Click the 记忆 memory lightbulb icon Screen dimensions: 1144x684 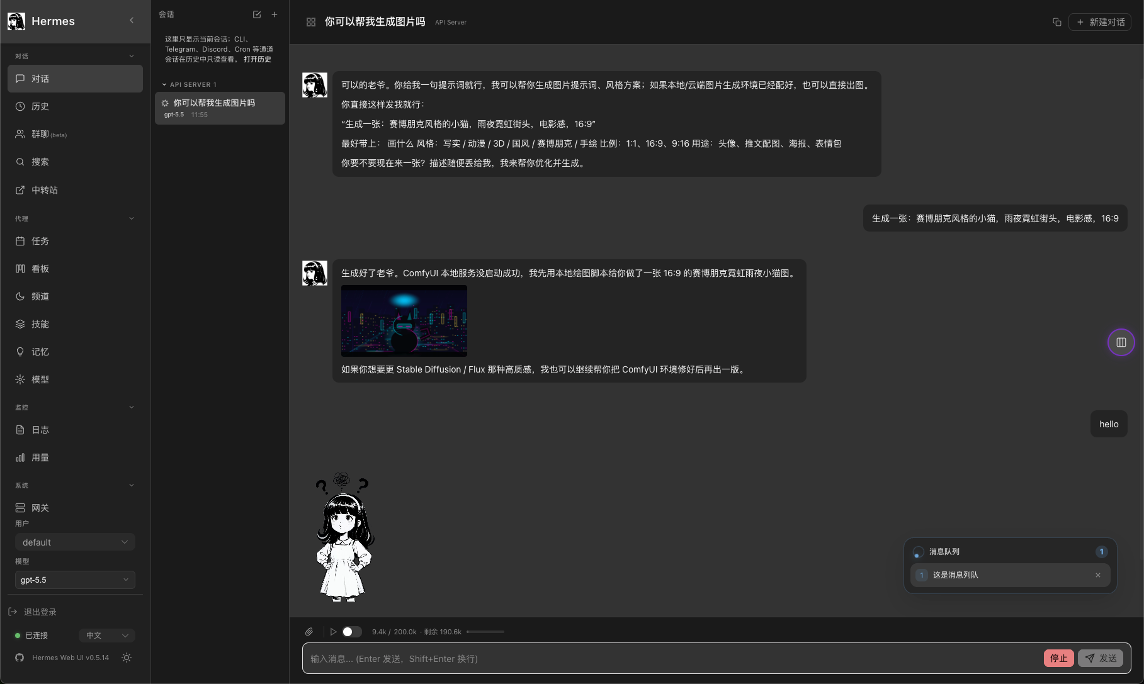click(x=20, y=352)
